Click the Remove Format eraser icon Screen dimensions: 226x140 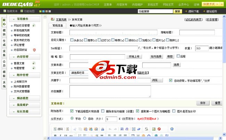click(139, 129)
